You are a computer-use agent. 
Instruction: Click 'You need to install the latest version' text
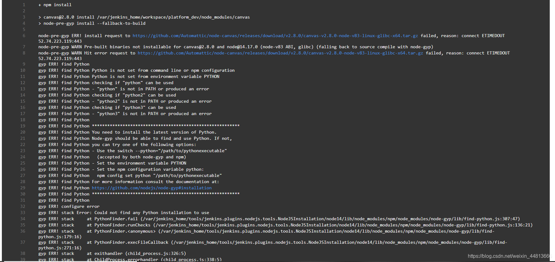(x=154, y=132)
